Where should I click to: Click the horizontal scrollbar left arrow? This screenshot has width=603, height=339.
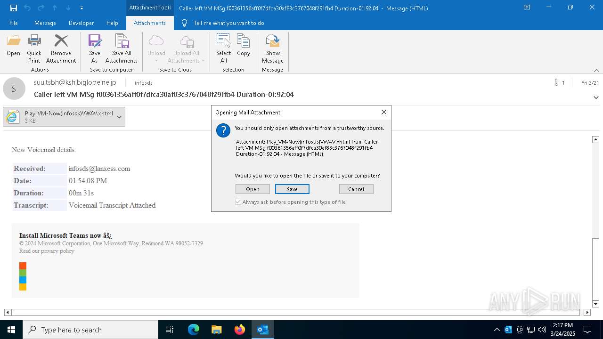pos(8,312)
